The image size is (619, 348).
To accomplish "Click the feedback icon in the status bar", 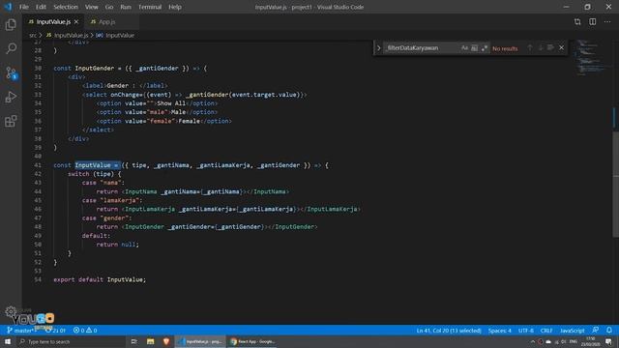I will pos(596,331).
